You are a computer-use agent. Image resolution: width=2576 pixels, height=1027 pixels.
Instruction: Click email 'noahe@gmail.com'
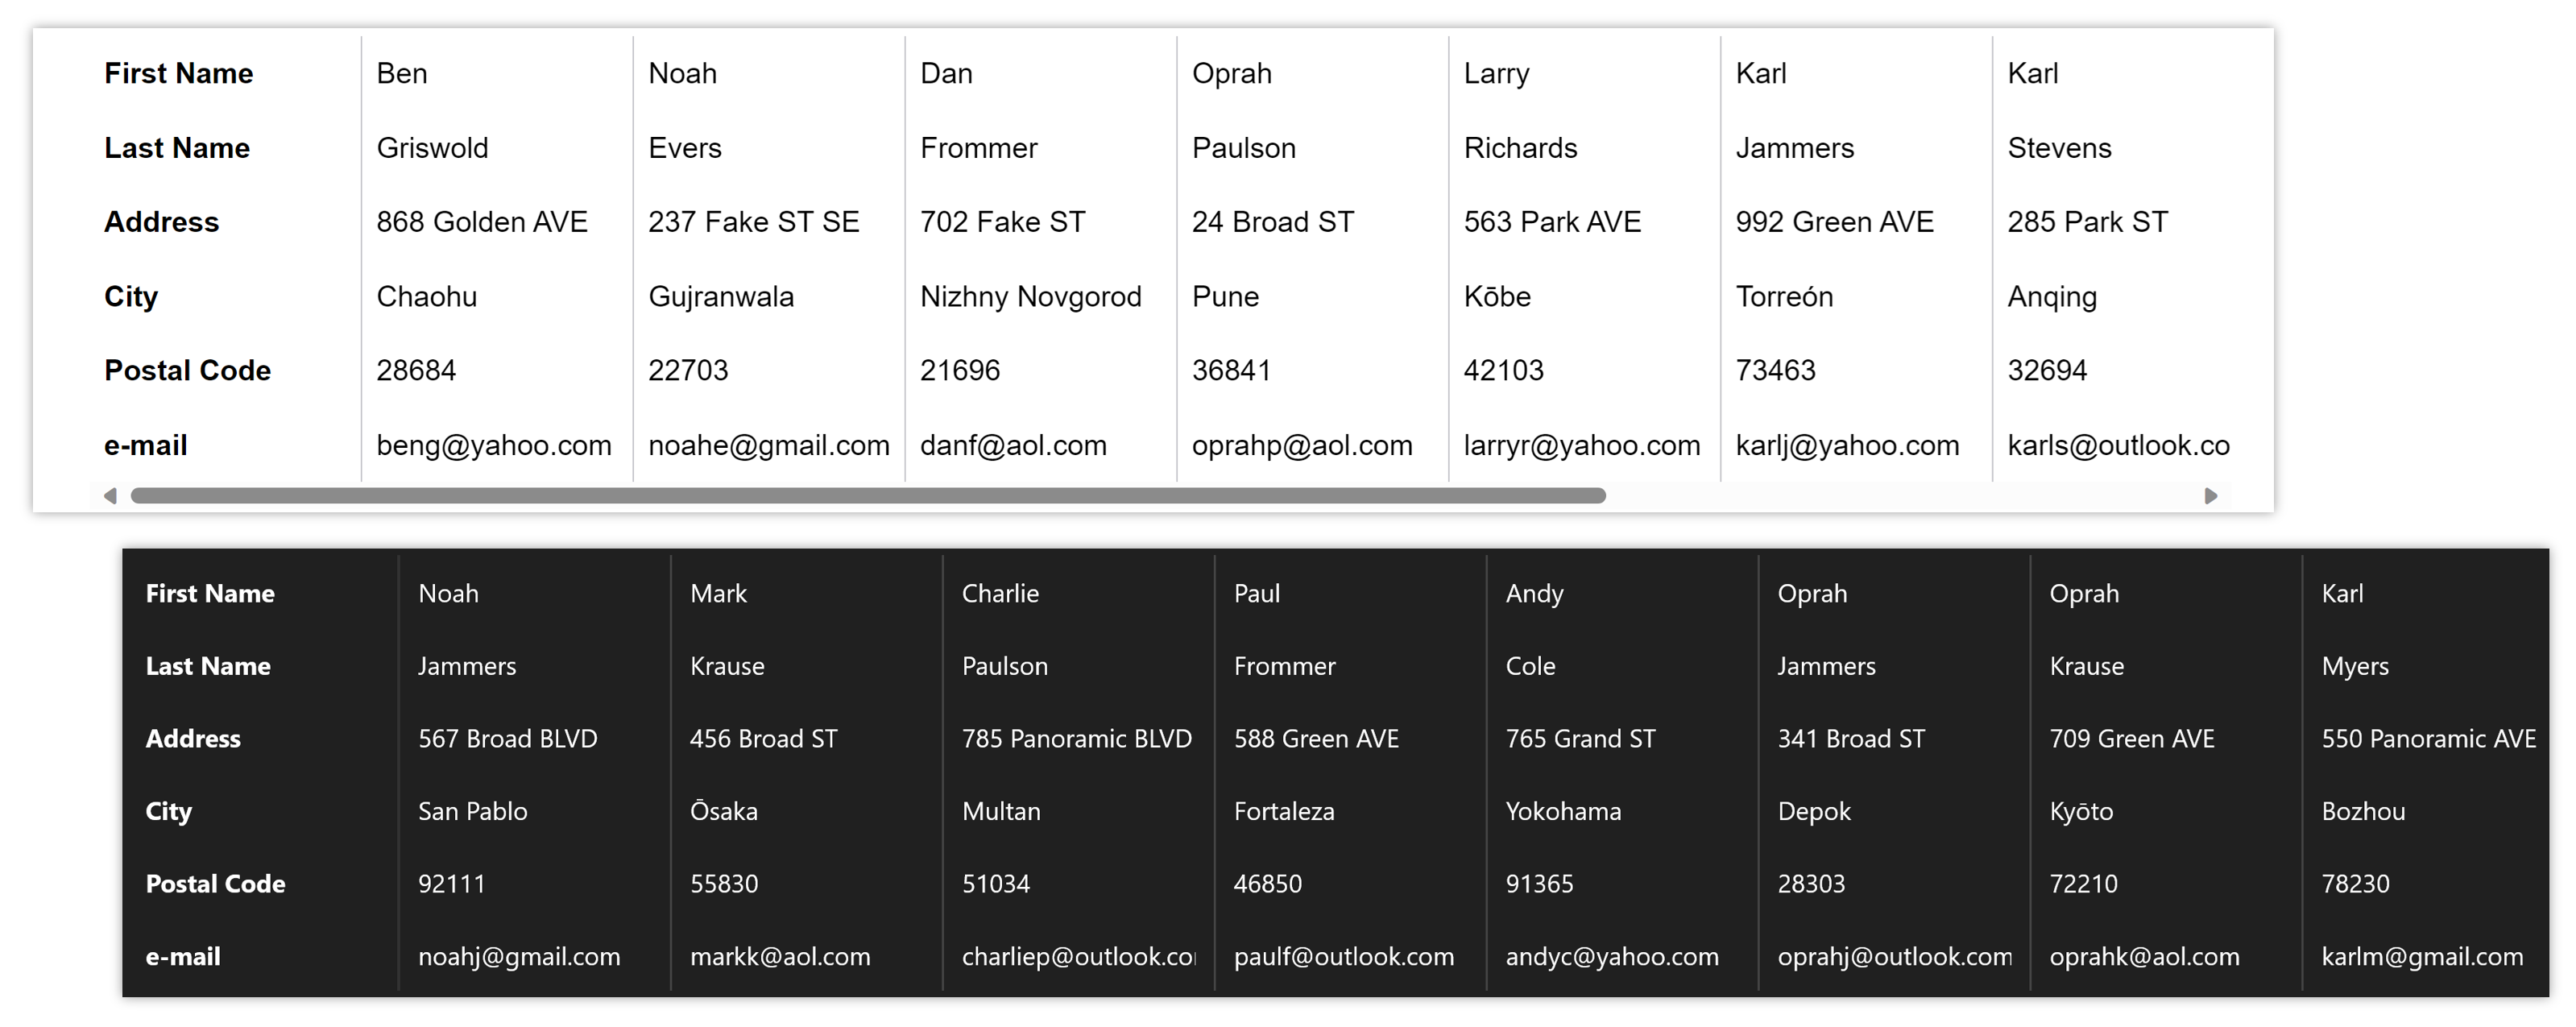tap(769, 446)
